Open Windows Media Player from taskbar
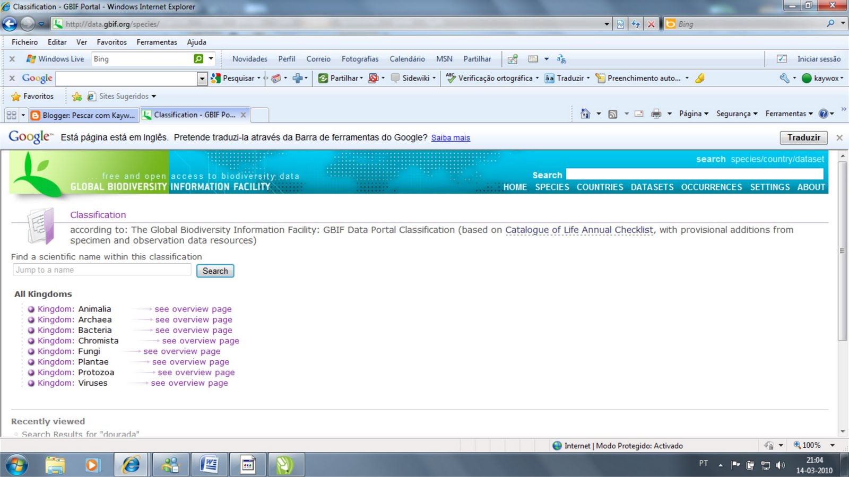The width and height of the screenshot is (849, 477). coord(92,465)
